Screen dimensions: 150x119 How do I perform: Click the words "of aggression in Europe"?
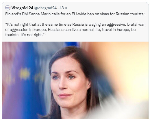coord(26,30)
